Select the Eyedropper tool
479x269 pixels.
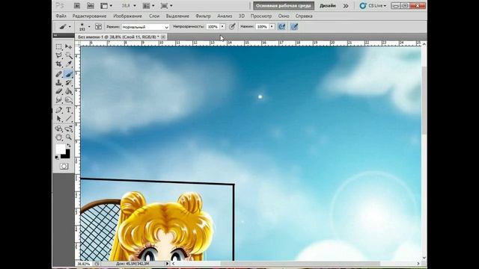[68, 64]
